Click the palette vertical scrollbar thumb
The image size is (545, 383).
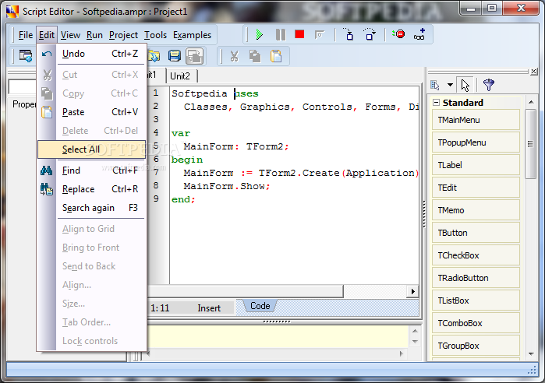pos(530,143)
